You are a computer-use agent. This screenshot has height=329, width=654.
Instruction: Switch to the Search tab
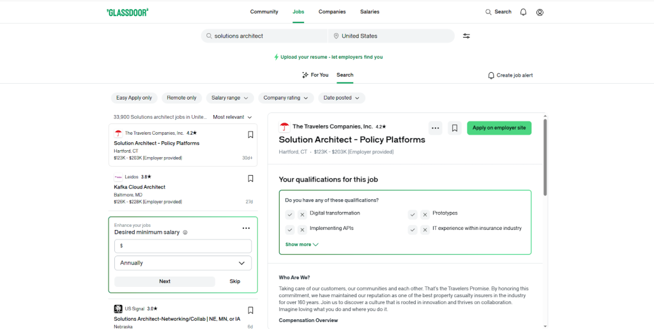tap(345, 75)
